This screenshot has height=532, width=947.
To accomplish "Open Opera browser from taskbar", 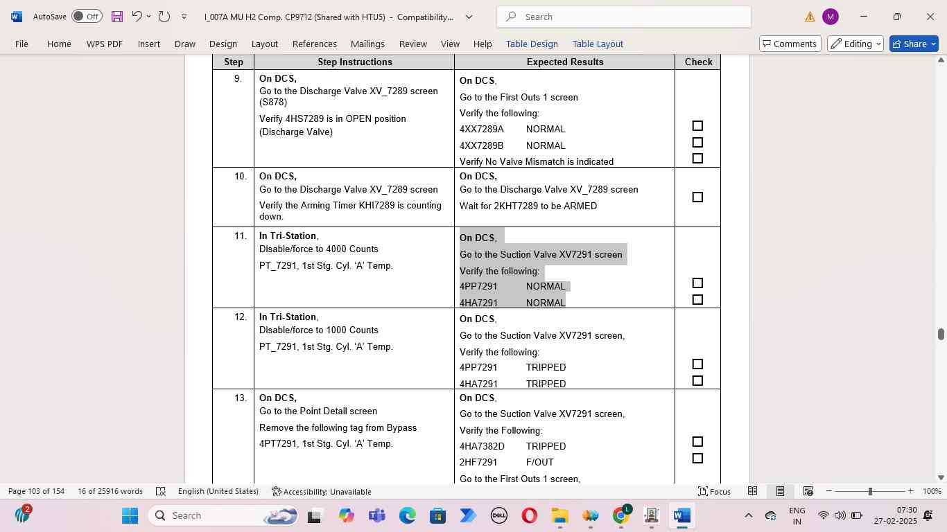I will point(529,515).
